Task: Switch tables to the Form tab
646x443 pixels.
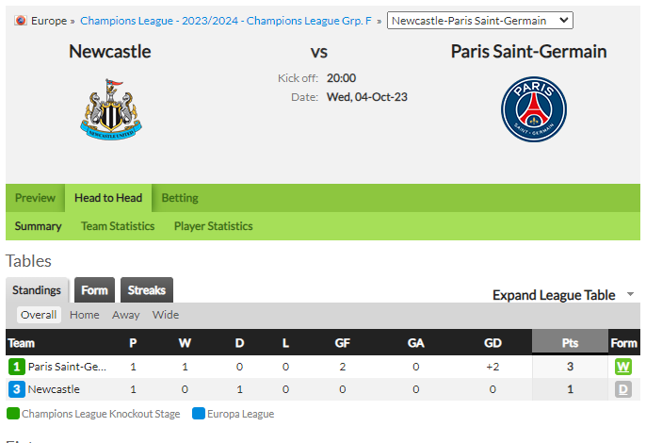Action: coord(94,290)
